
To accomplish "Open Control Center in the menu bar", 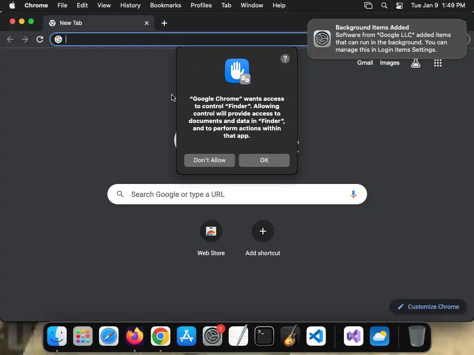I will point(399,6).
